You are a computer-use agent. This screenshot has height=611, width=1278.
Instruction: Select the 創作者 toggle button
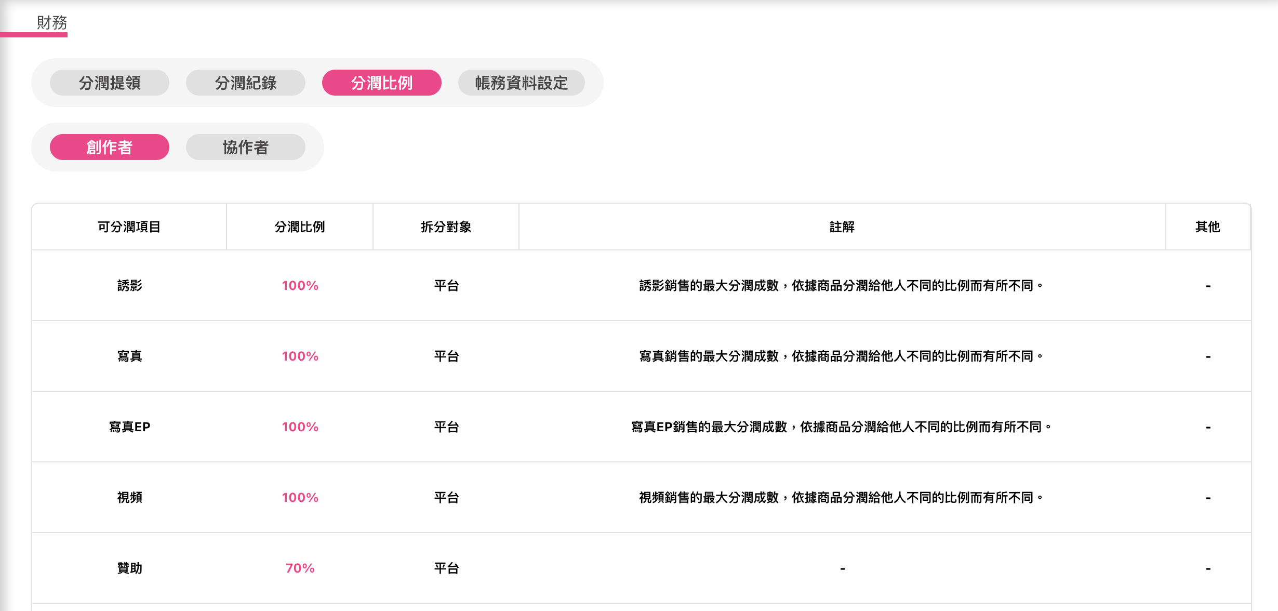[110, 147]
